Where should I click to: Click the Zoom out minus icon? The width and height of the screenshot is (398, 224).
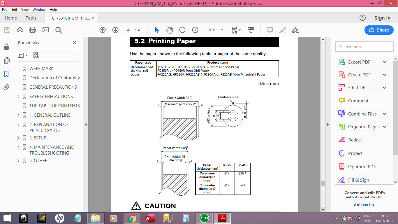pyautogui.click(x=182, y=30)
